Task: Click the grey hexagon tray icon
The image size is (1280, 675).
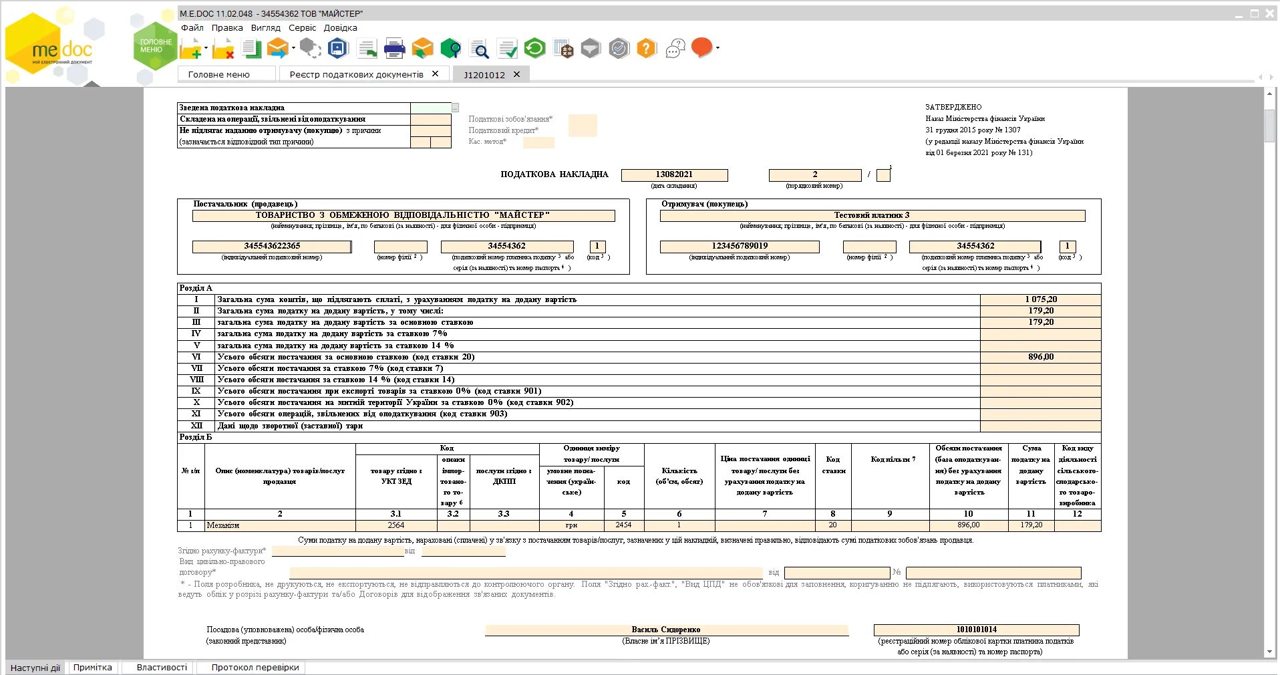Action: [x=591, y=48]
